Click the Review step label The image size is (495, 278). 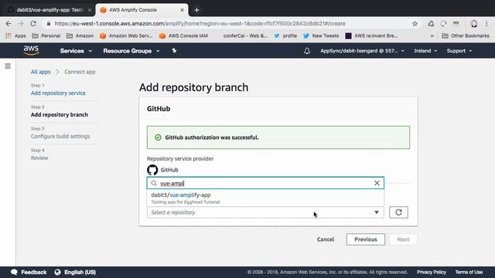tap(39, 158)
